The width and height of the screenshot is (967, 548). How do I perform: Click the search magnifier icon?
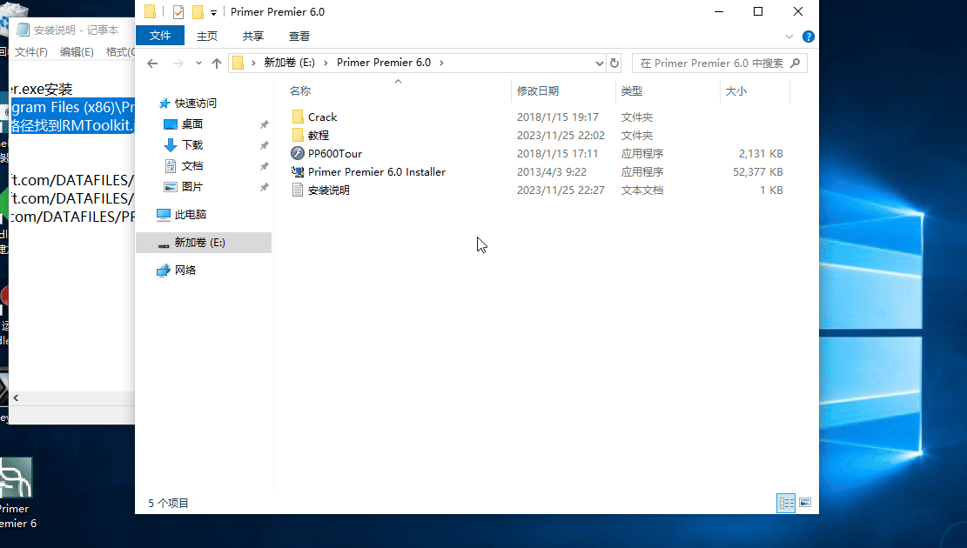795,63
